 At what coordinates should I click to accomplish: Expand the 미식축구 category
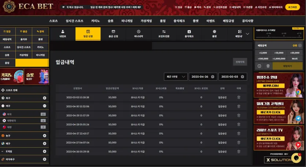[44, 159]
